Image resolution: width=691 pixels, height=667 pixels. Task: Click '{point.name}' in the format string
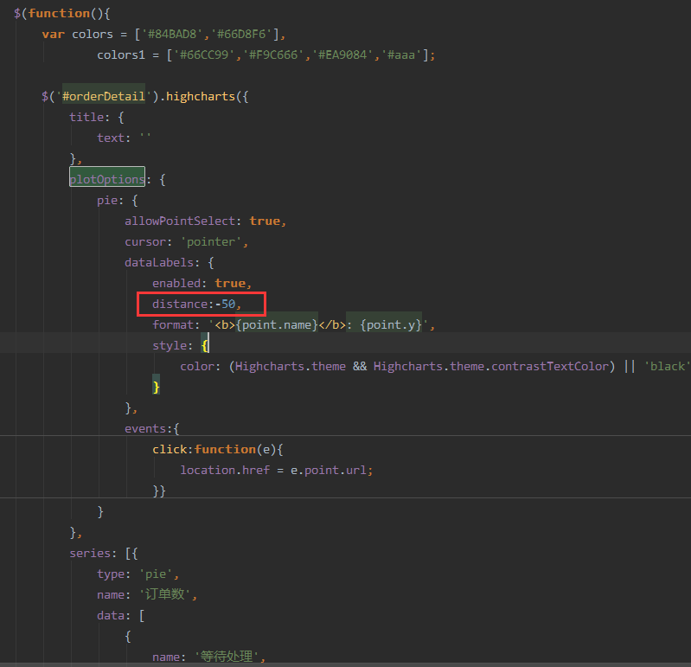point(277,324)
